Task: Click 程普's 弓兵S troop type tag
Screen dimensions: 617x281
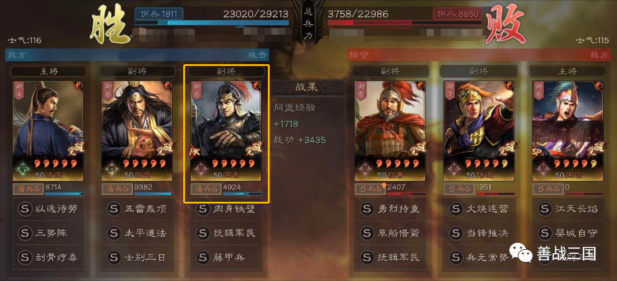Action: pos(370,188)
